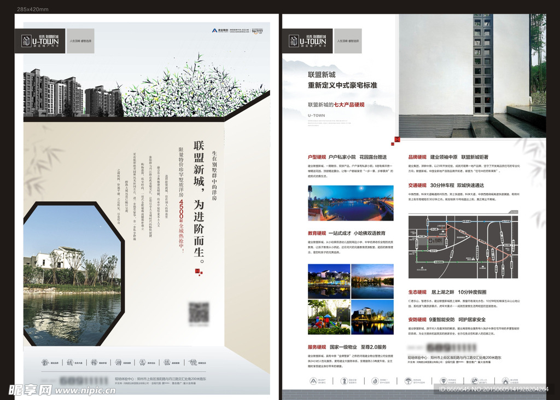Click the U-TOWN site marker on the map

[435, 241]
